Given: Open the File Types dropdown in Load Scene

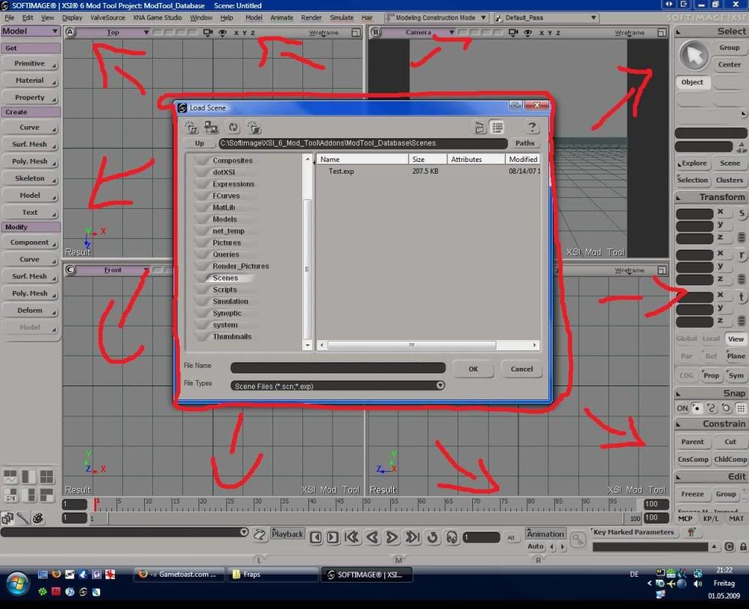Looking at the screenshot, I should [x=440, y=385].
